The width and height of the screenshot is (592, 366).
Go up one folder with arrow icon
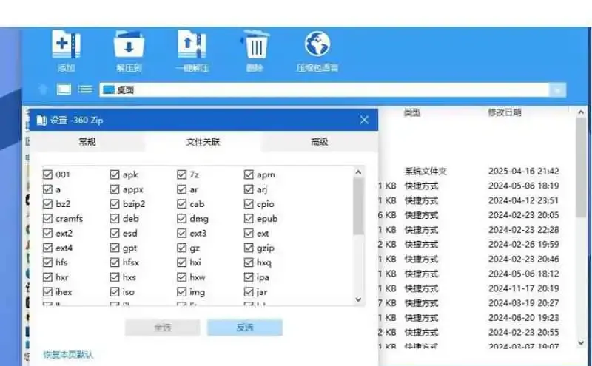click(43, 89)
